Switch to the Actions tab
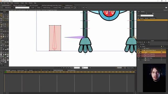Viewport: 168px width, 94px height. 143,11
